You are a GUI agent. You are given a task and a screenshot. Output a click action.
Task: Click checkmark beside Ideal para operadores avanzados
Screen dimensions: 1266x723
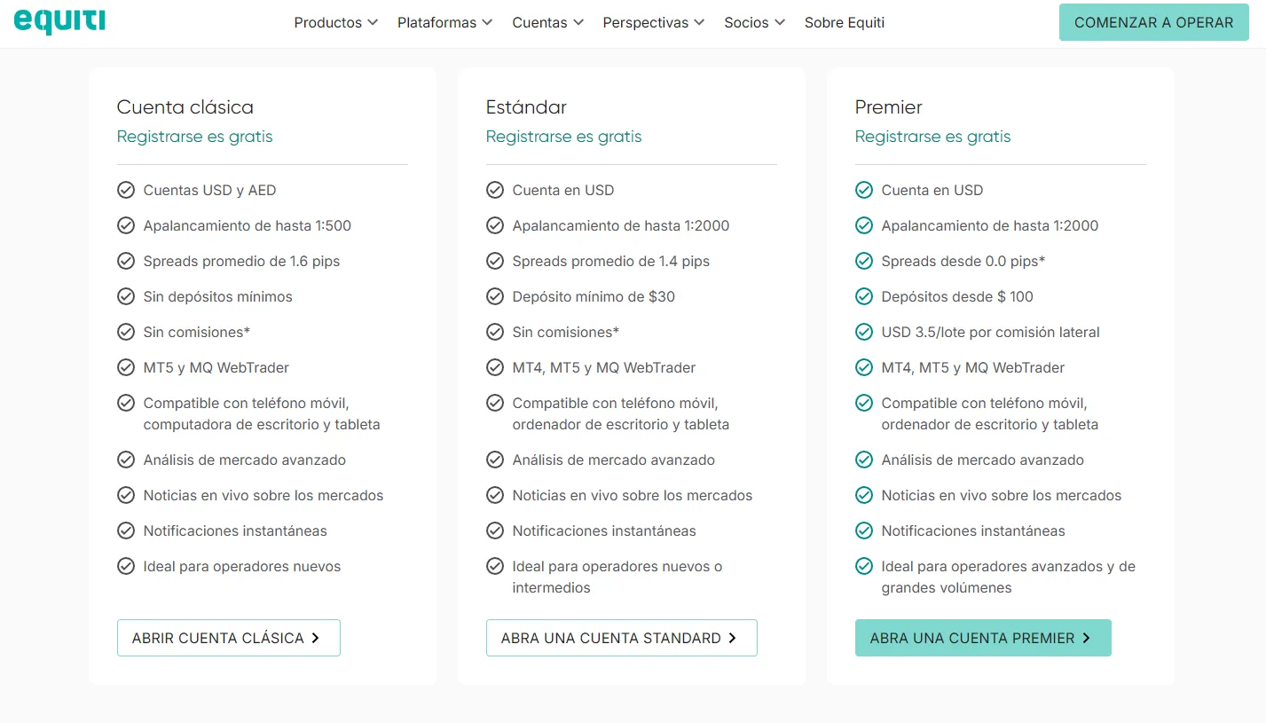point(864,566)
